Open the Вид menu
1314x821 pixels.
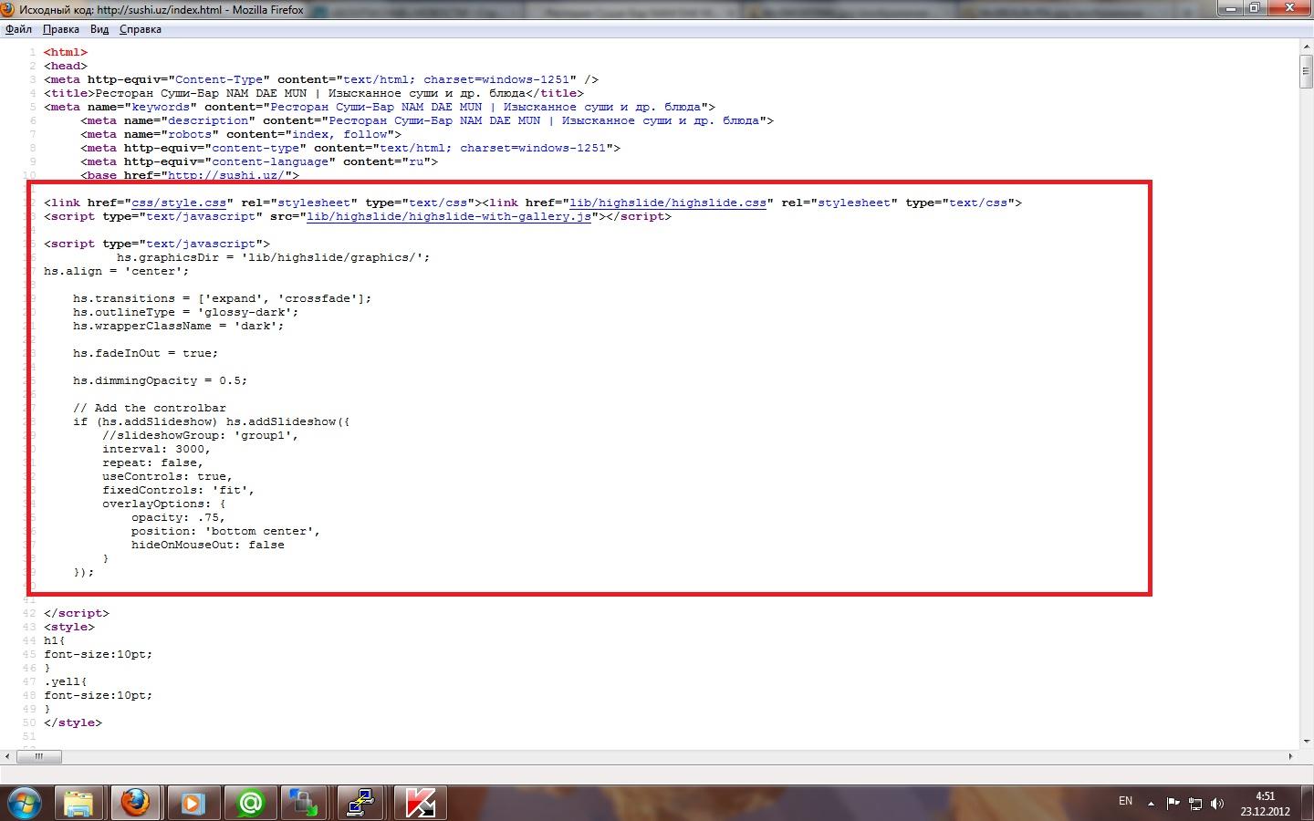pos(99,29)
